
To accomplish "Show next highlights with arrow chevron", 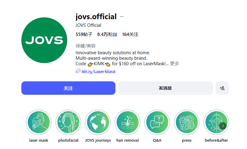I will (223, 126).
